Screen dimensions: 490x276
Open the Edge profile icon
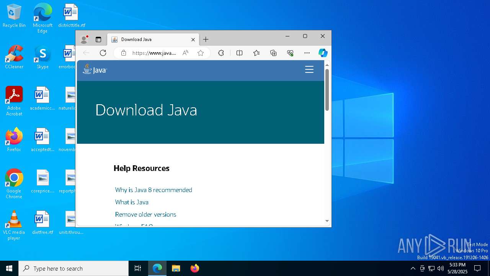point(84,39)
